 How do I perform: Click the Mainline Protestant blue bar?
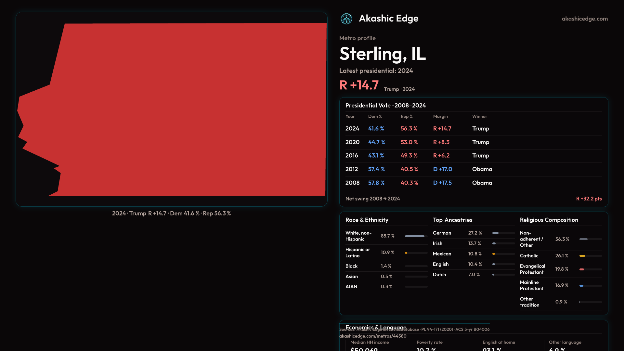(x=581, y=286)
